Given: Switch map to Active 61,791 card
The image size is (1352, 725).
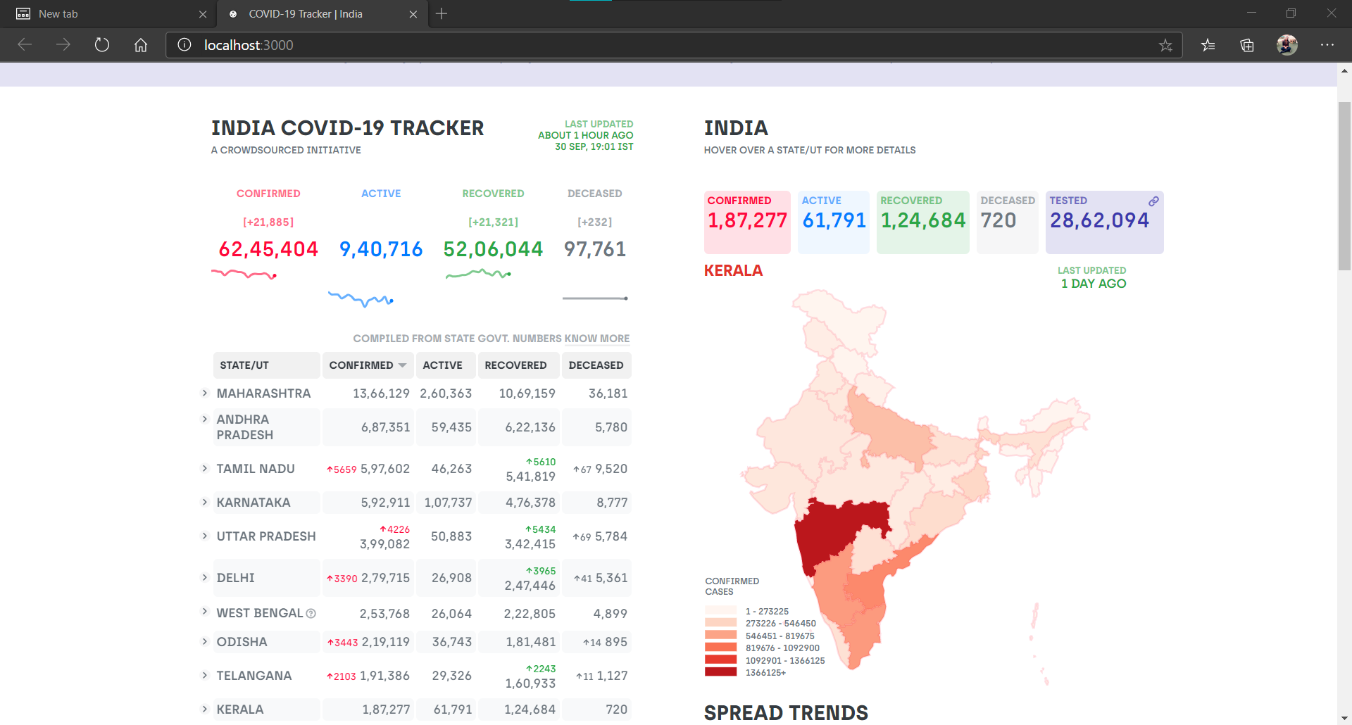Looking at the screenshot, I should pyautogui.click(x=834, y=222).
